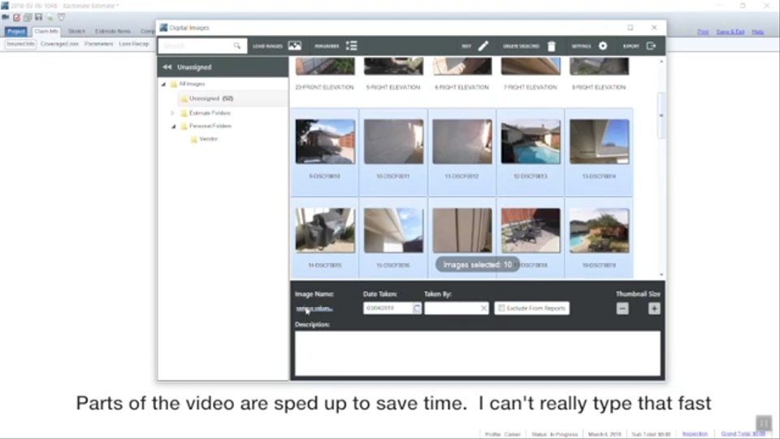Image resolution: width=780 pixels, height=439 pixels.
Task: Increase thumbnail size with plus button
Action: (x=654, y=309)
